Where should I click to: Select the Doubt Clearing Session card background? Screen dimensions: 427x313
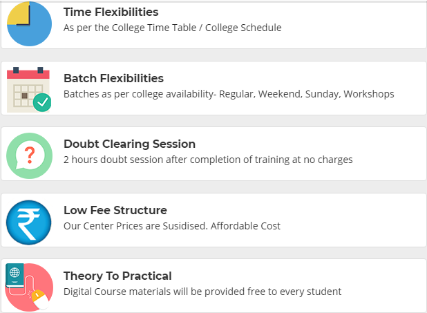click(213, 153)
